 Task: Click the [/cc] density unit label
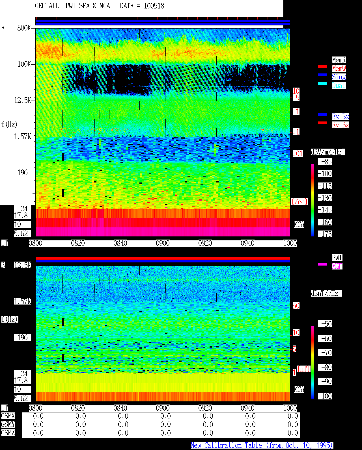(x=299, y=202)
